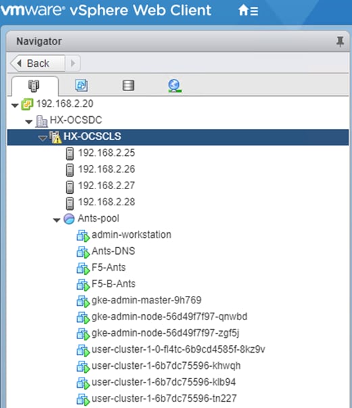Screen dimensions: 352x408
Task: Click the host icon for 192.168.2.26
Action: click(x=70, y=170)
